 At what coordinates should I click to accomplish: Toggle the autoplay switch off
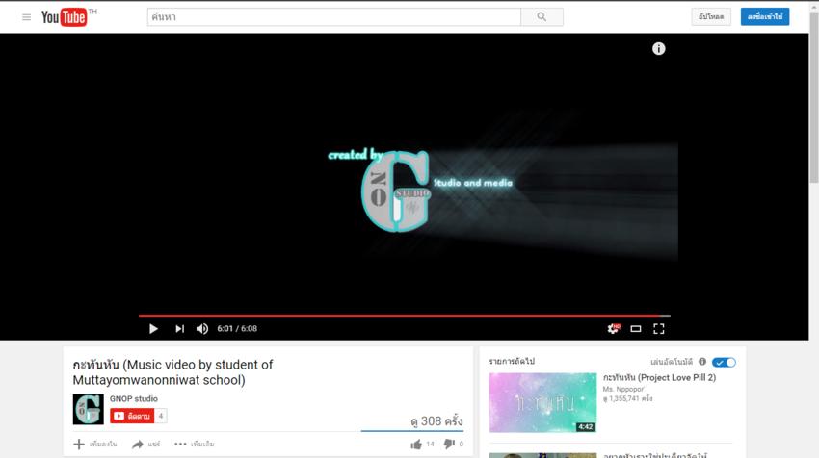click(724, 362)
